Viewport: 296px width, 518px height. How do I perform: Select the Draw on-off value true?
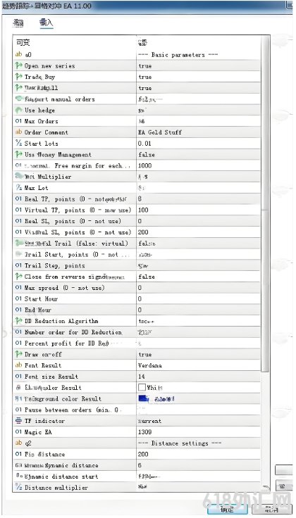(145, 354)
